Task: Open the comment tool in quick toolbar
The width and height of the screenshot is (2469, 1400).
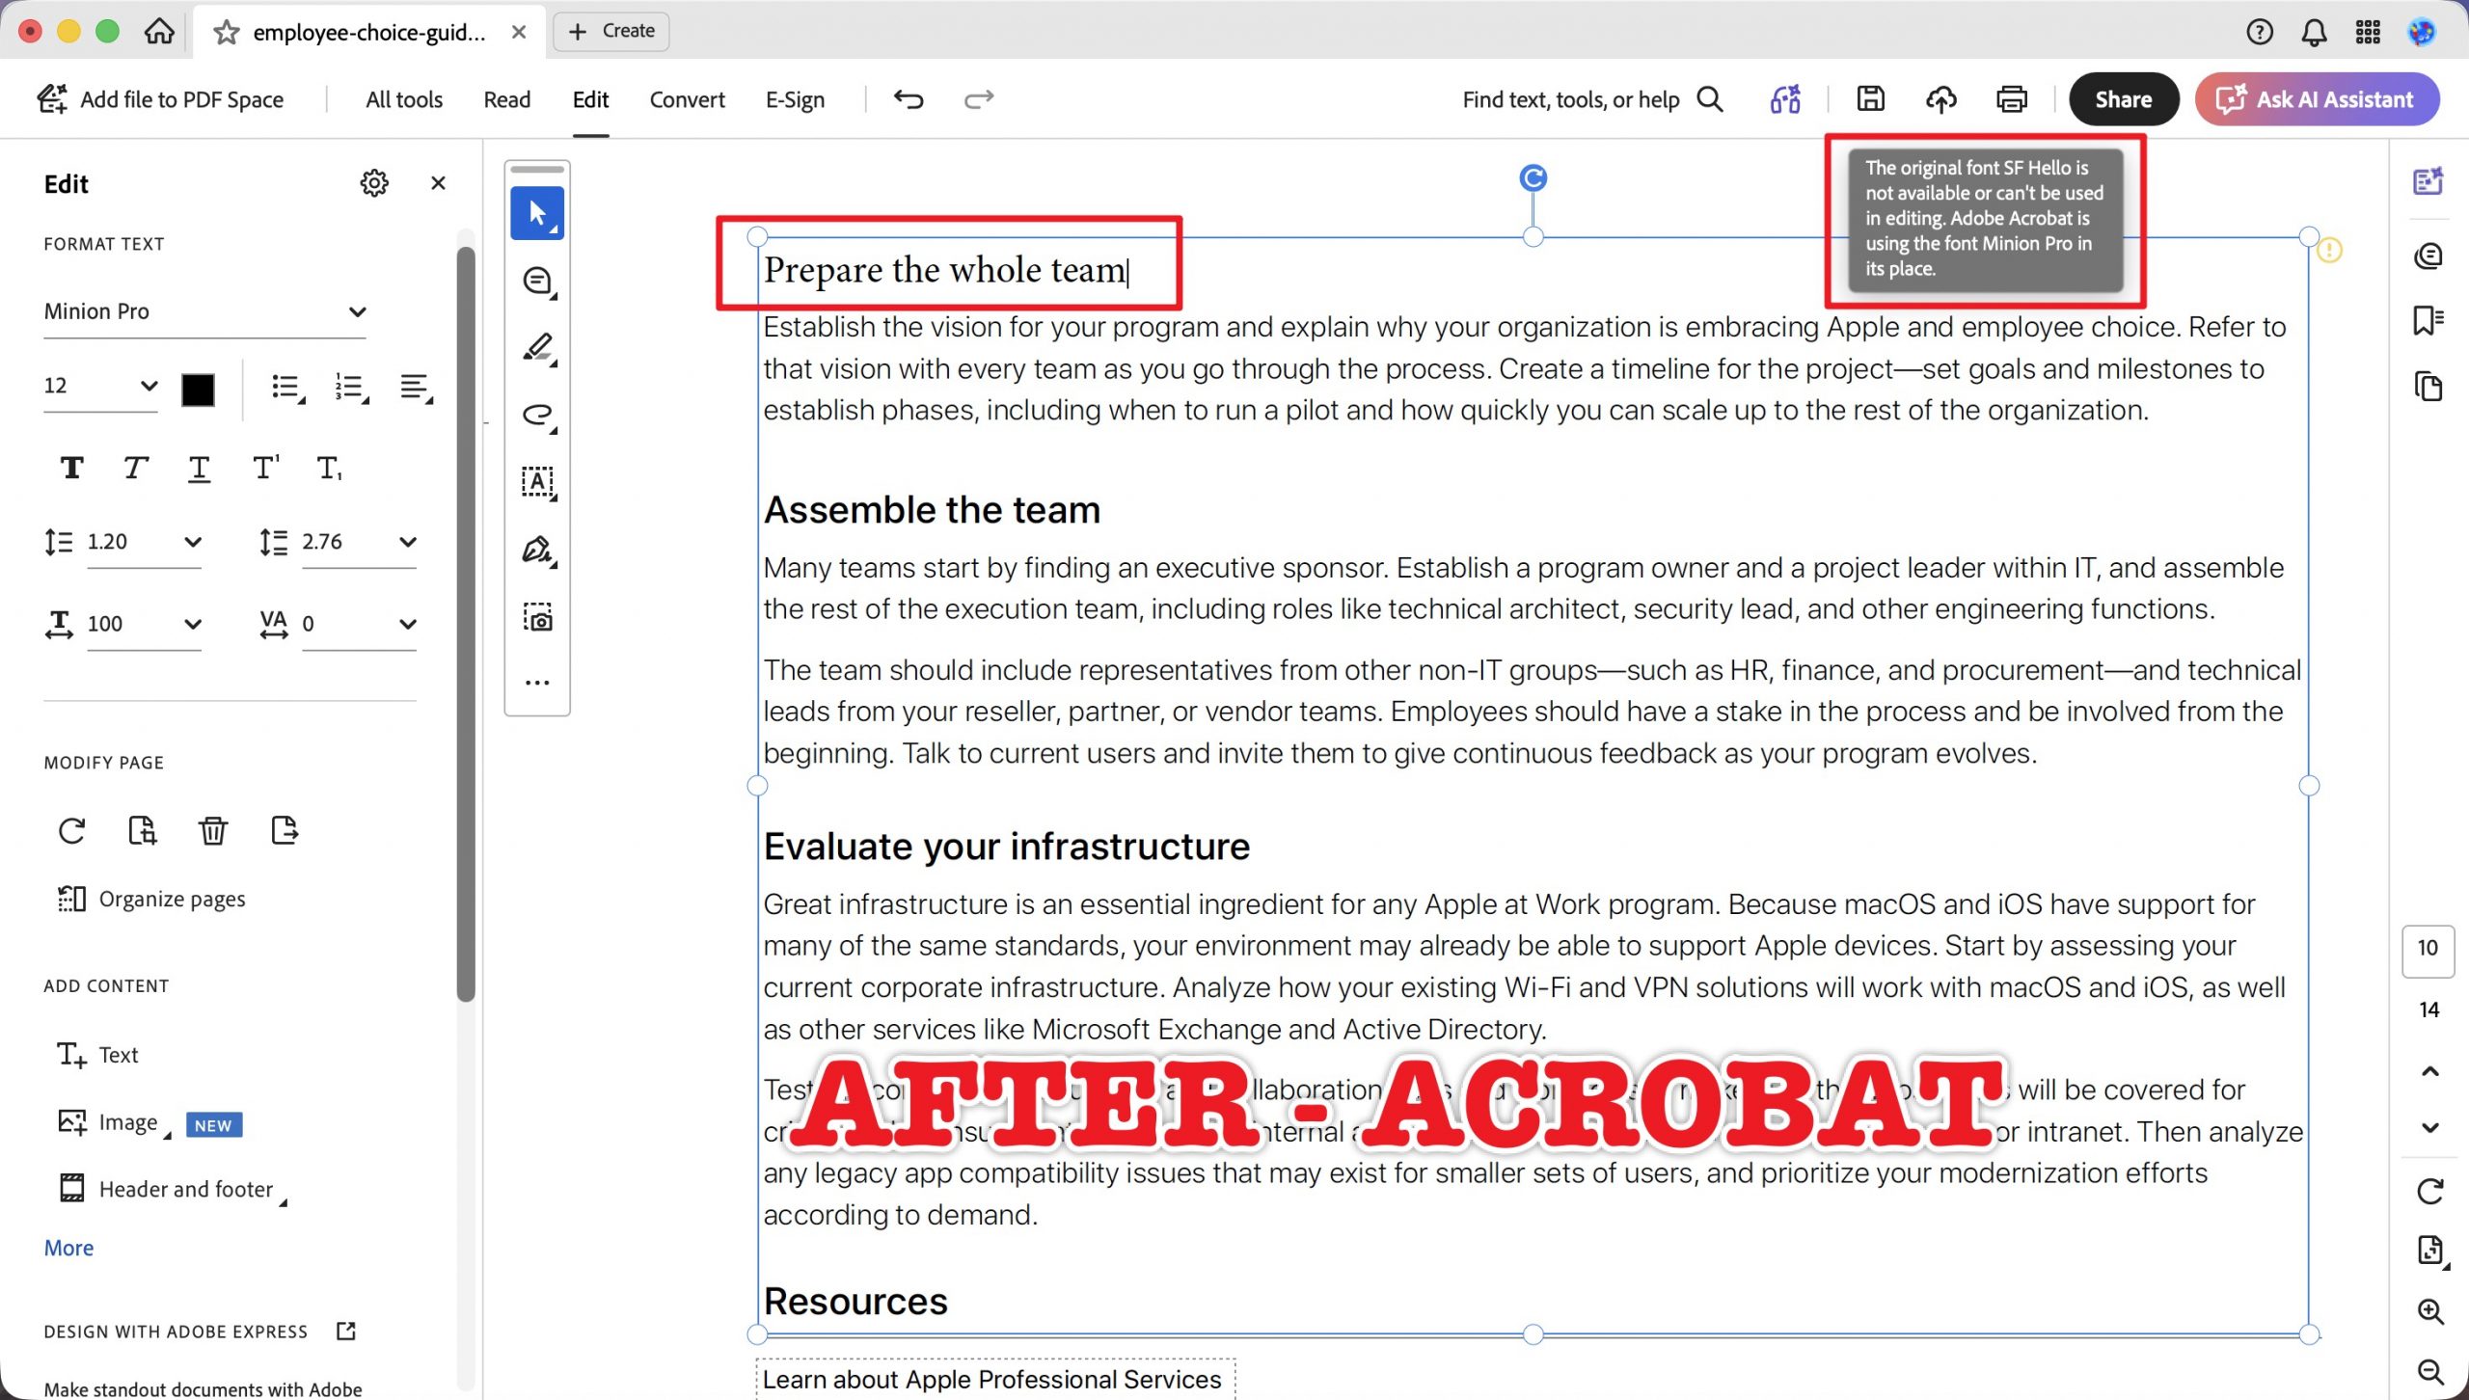Action: pyautogui.click(x=537, y=282)
